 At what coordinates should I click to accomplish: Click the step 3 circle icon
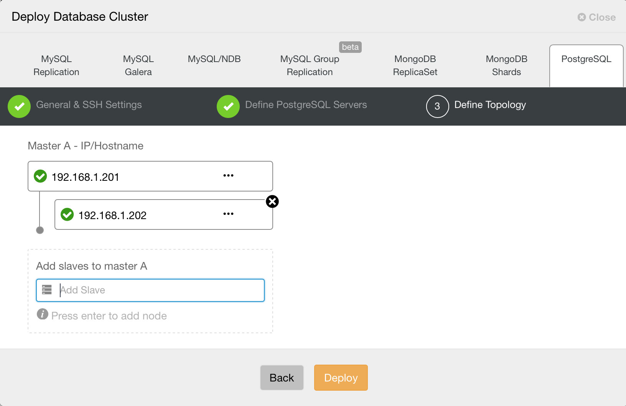(437, 106)
